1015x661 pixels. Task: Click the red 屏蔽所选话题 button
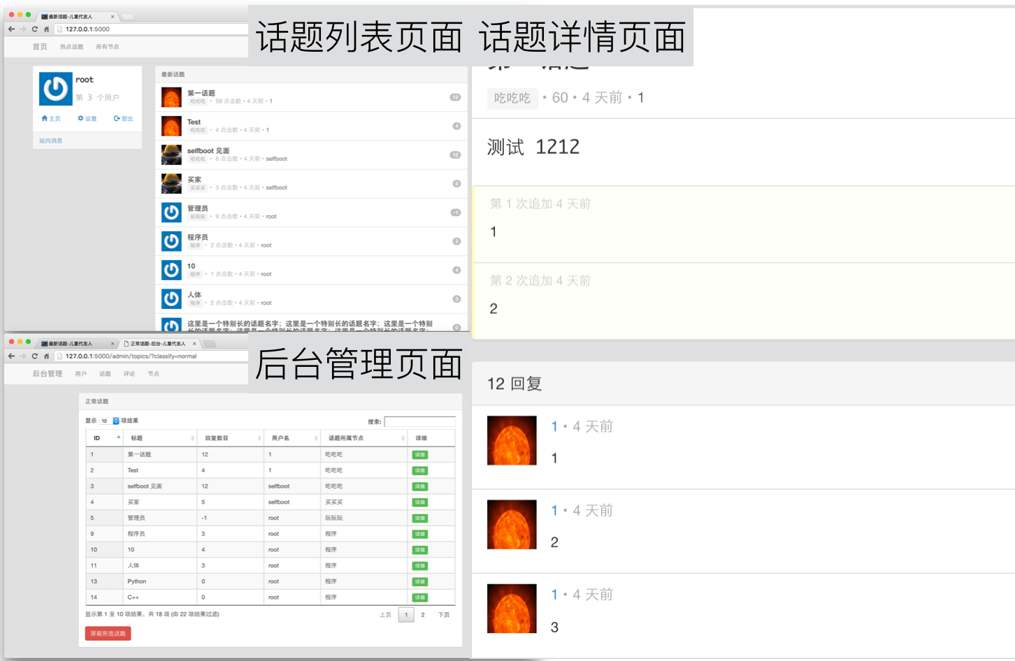pyautogui.click(x=107, y=633)
